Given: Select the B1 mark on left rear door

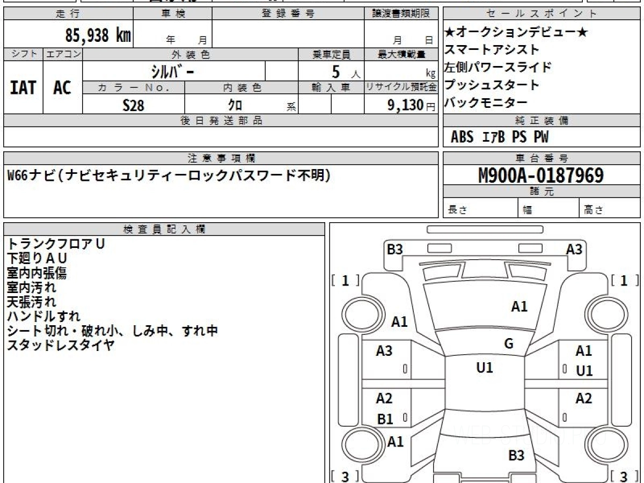Looking at the screenshot, I should (384, 420).
